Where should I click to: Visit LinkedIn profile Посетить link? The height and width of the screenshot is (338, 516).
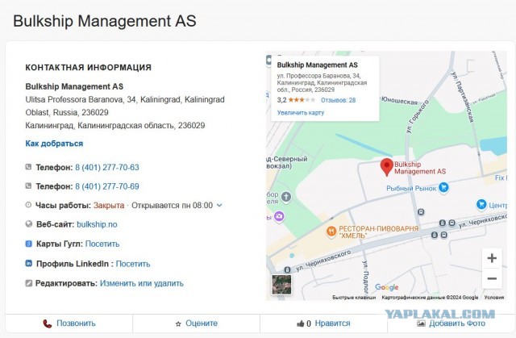(x=132, y=264)
